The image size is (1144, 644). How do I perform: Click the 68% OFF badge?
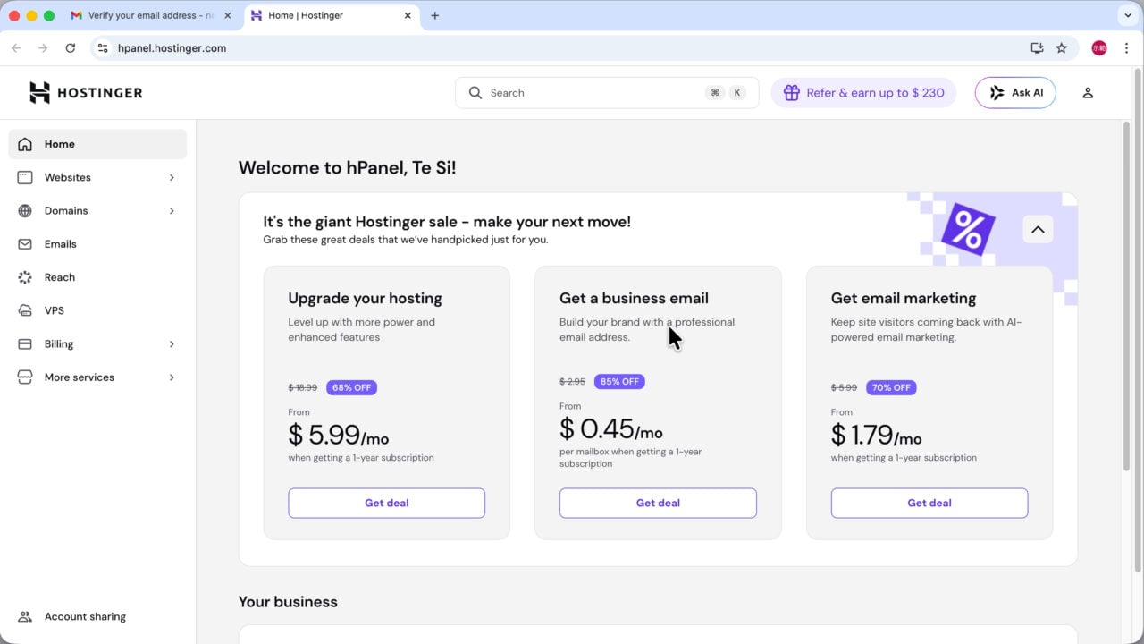point(352,387)
